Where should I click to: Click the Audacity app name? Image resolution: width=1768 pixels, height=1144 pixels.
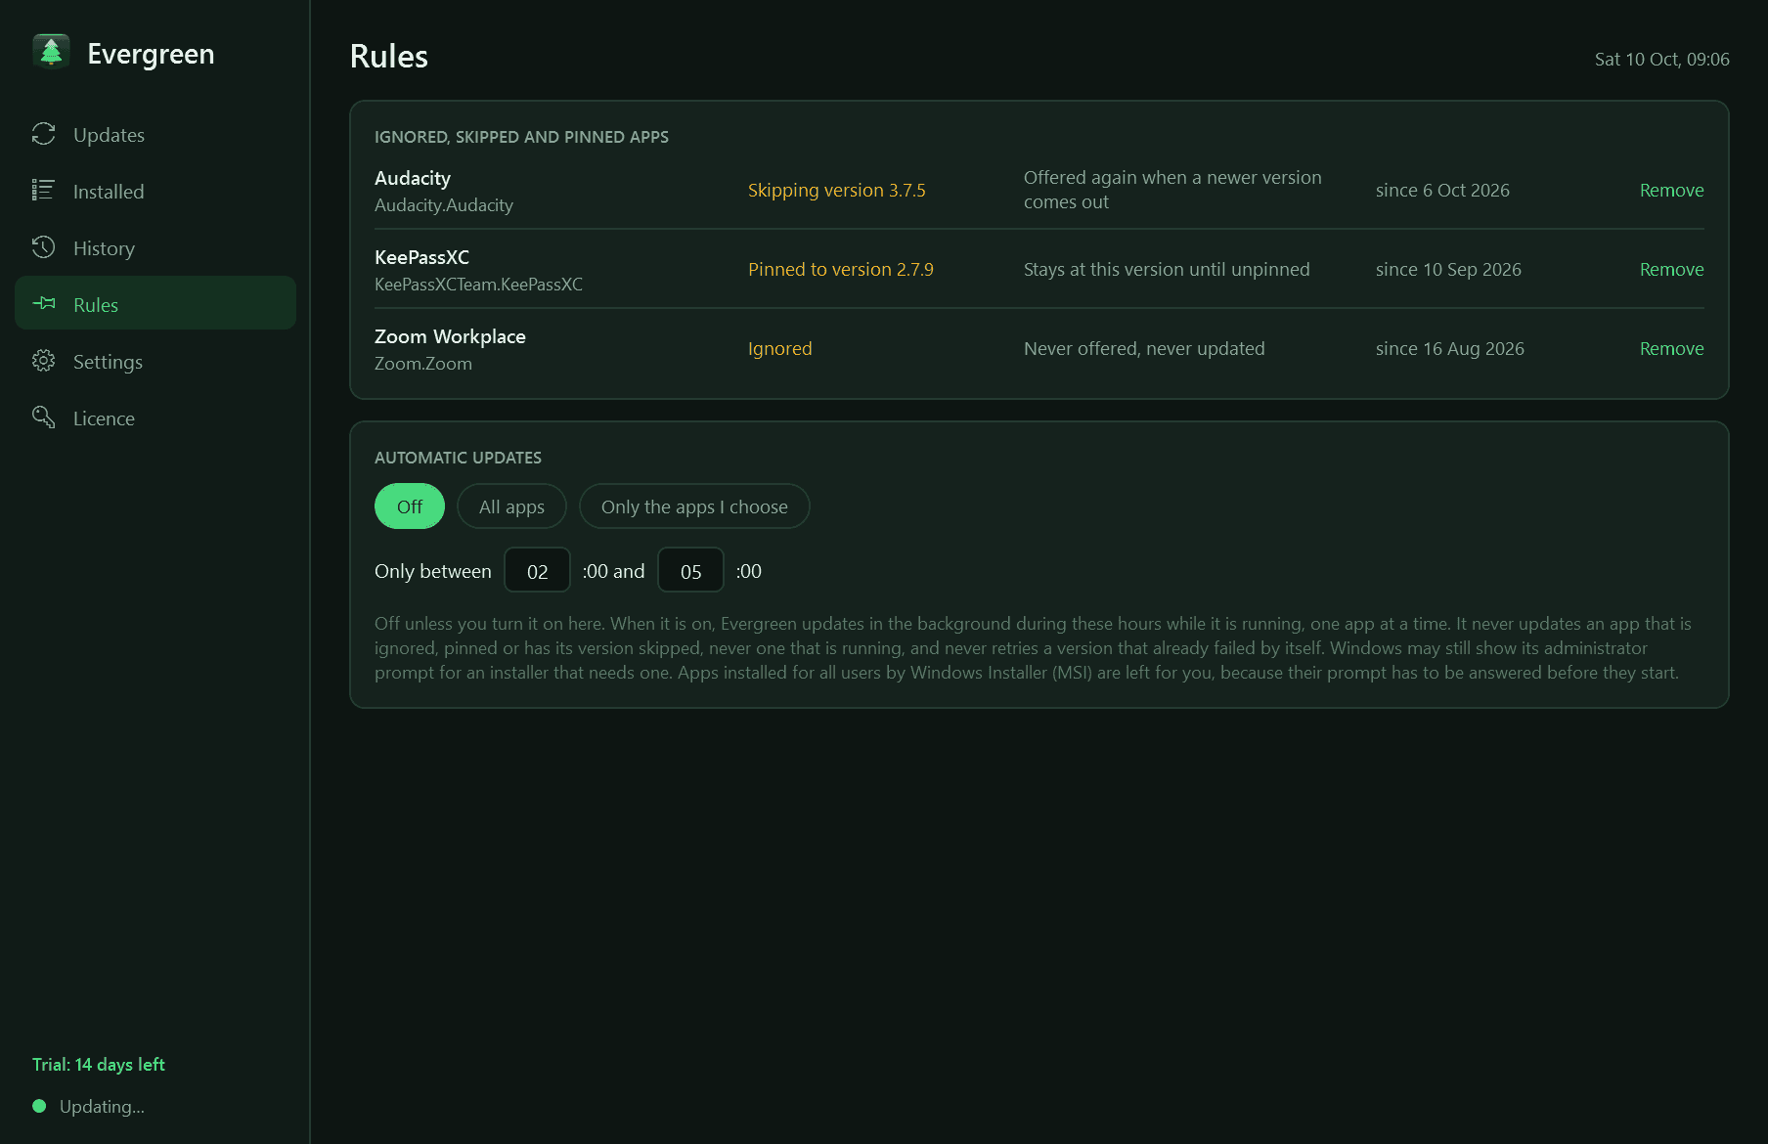tap(413, 178)
